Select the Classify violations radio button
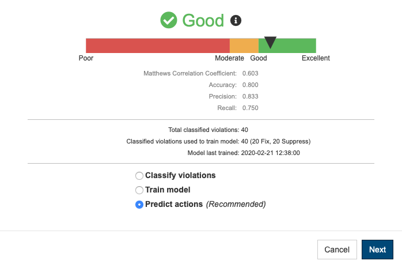 [x=139, y=176]
